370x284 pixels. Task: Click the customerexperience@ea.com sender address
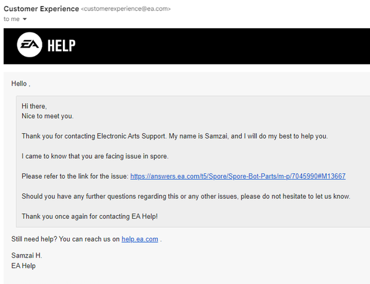point(126,9)
